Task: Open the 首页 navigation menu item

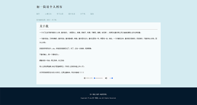Action: click(x=38, y=14)
